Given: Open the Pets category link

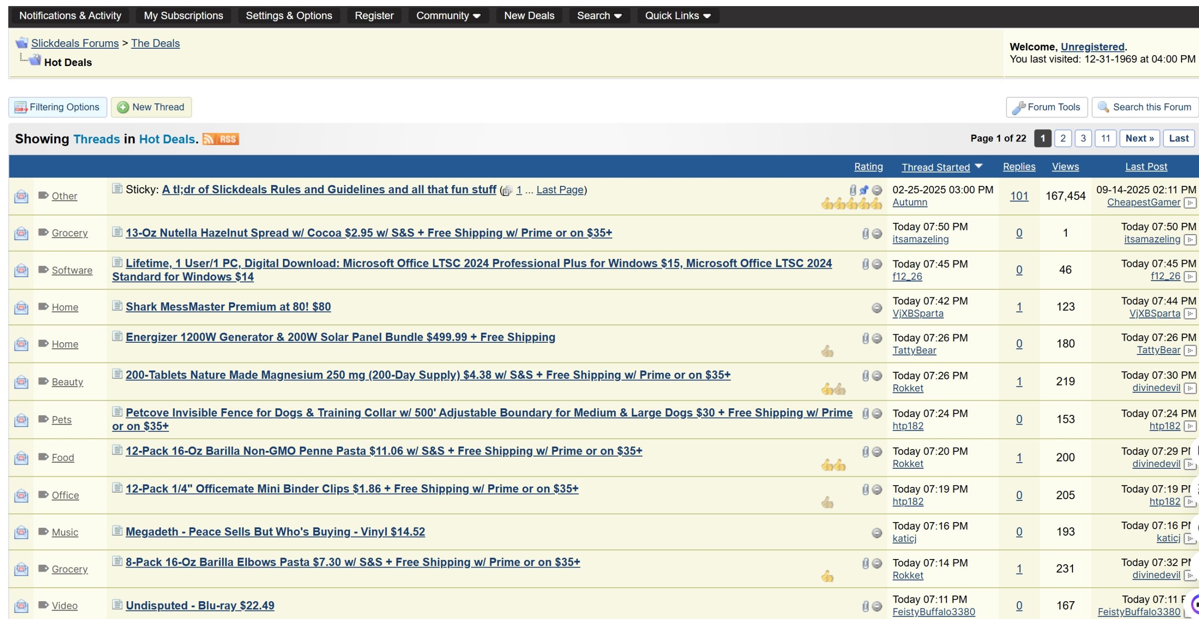Looking at the screenshot, I should pos(61,420).
